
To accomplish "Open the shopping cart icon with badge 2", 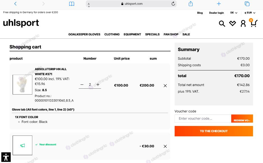I will [254, 23].
